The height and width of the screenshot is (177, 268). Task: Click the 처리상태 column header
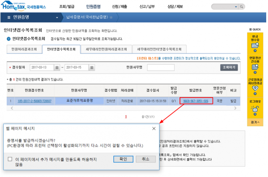point(127,91)
